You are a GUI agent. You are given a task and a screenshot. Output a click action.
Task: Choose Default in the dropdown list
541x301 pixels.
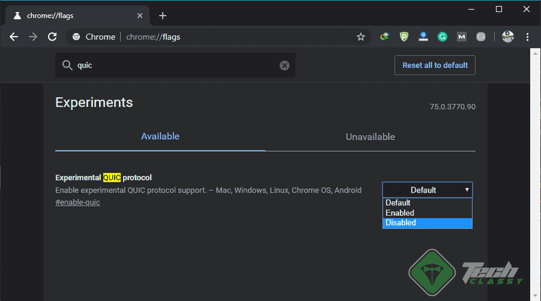tap(427, 203)
